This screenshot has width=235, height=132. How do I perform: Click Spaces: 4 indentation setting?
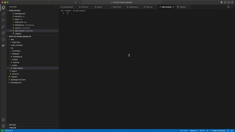coord(194,131)
